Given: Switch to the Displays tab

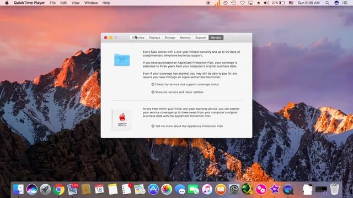Looking at the screenshot, I should pyautogui.click(x=154, y=37).
